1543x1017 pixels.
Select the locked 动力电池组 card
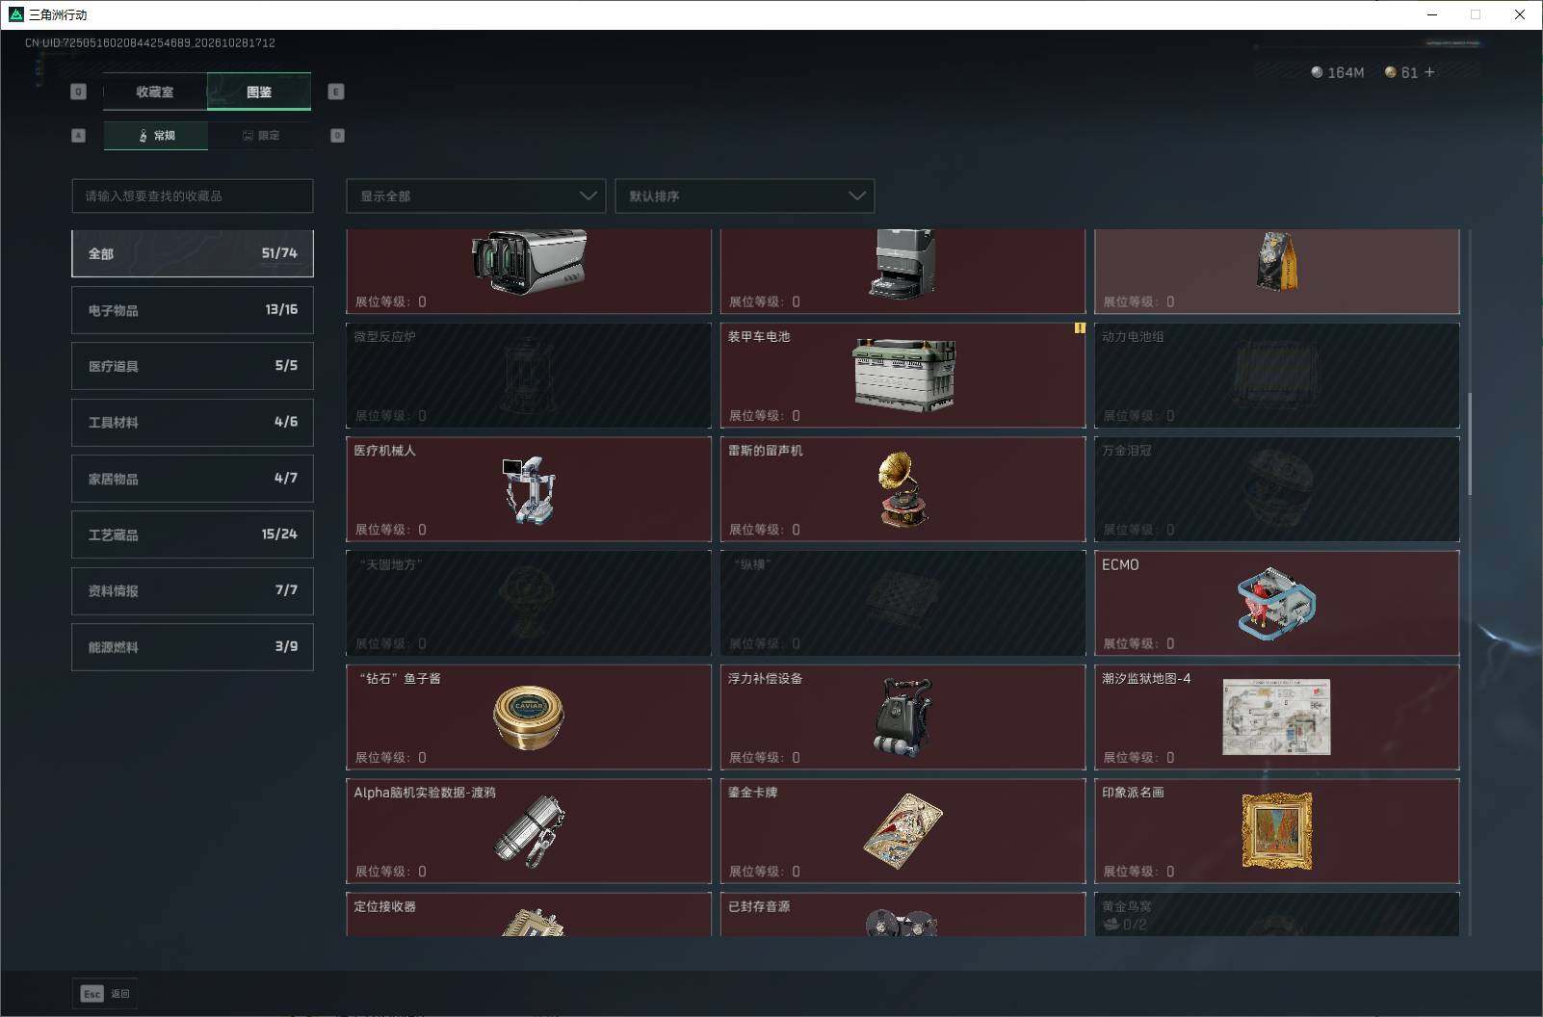tap(1276, 376)
